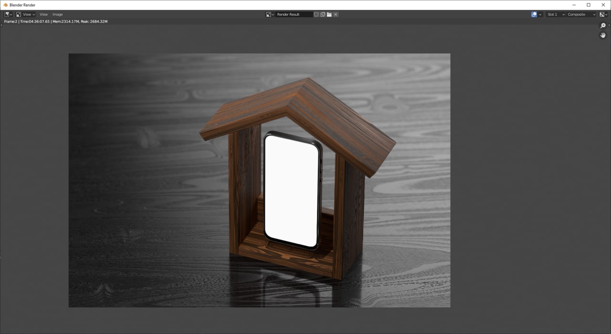Screen dimensions: 611x334
Task: Click the pan hand gizmo
Action: click(603, 35)
